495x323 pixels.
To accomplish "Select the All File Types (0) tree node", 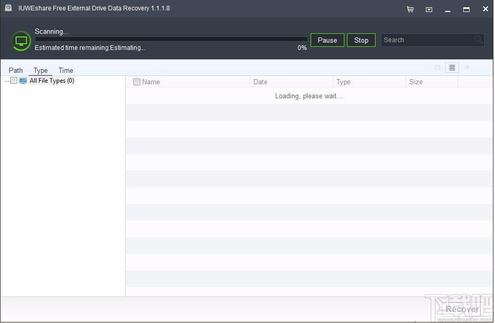I will tap(52, 81).
